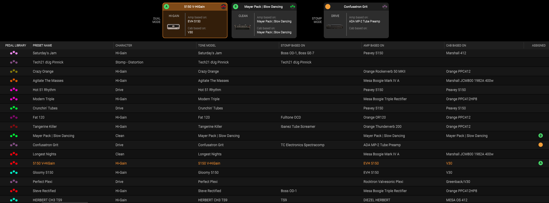
Task: Sort by the Preset Name column header
Action: point(42,45)
